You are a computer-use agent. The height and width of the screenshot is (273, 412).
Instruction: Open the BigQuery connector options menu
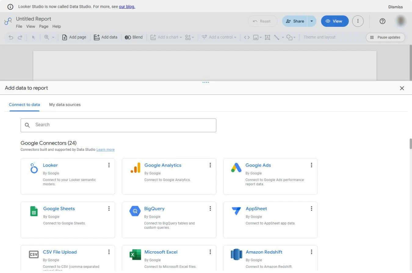[x=210, y=208]
